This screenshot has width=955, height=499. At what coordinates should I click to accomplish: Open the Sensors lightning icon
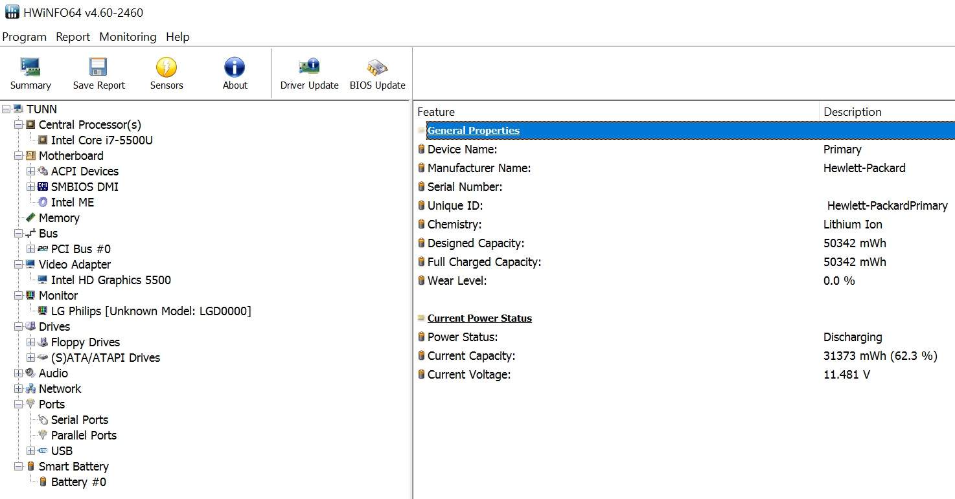click(167, 67)
